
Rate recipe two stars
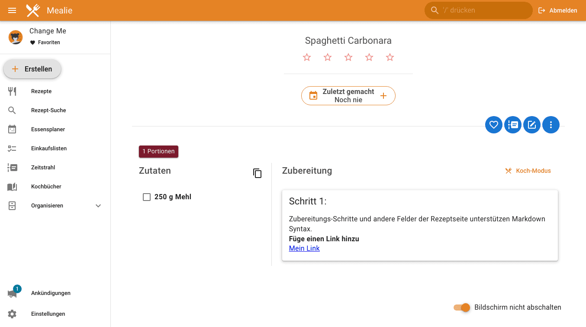(328, 57)
